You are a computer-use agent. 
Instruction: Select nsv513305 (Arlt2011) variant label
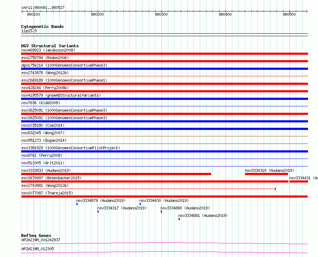(x=43, y=163)
